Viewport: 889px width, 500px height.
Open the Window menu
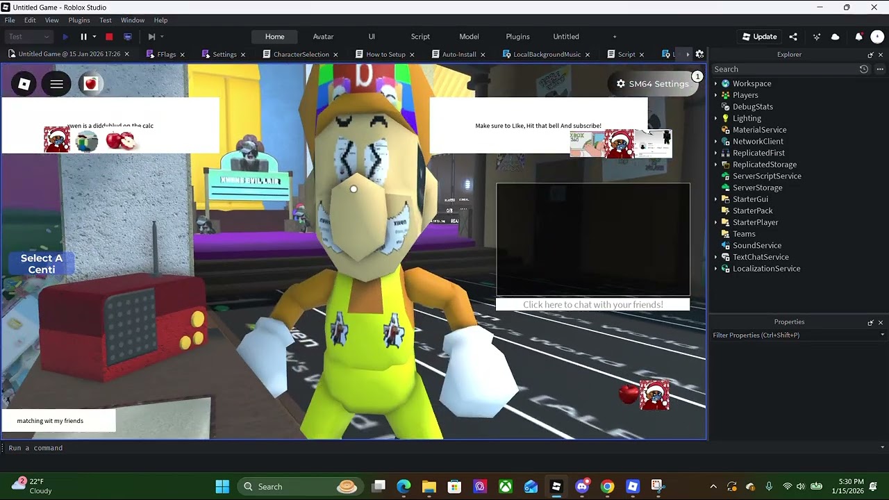133,20
